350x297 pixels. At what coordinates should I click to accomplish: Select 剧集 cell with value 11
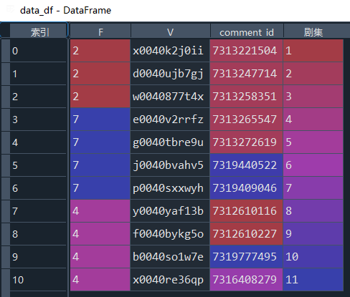tap(313, 280)
